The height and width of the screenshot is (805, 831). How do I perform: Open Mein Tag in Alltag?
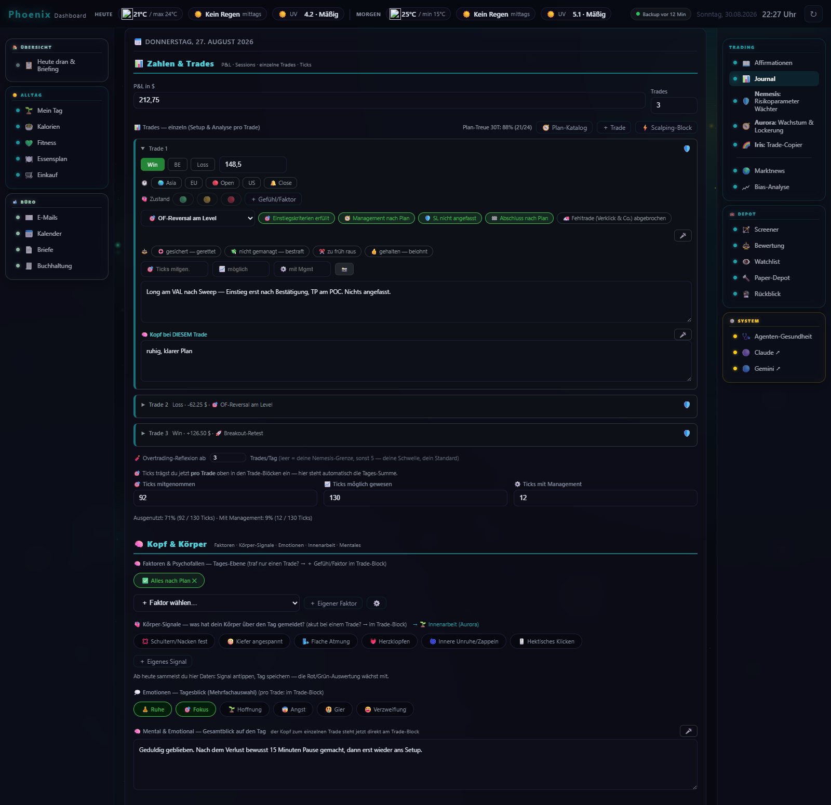click(x=57, y=111)
